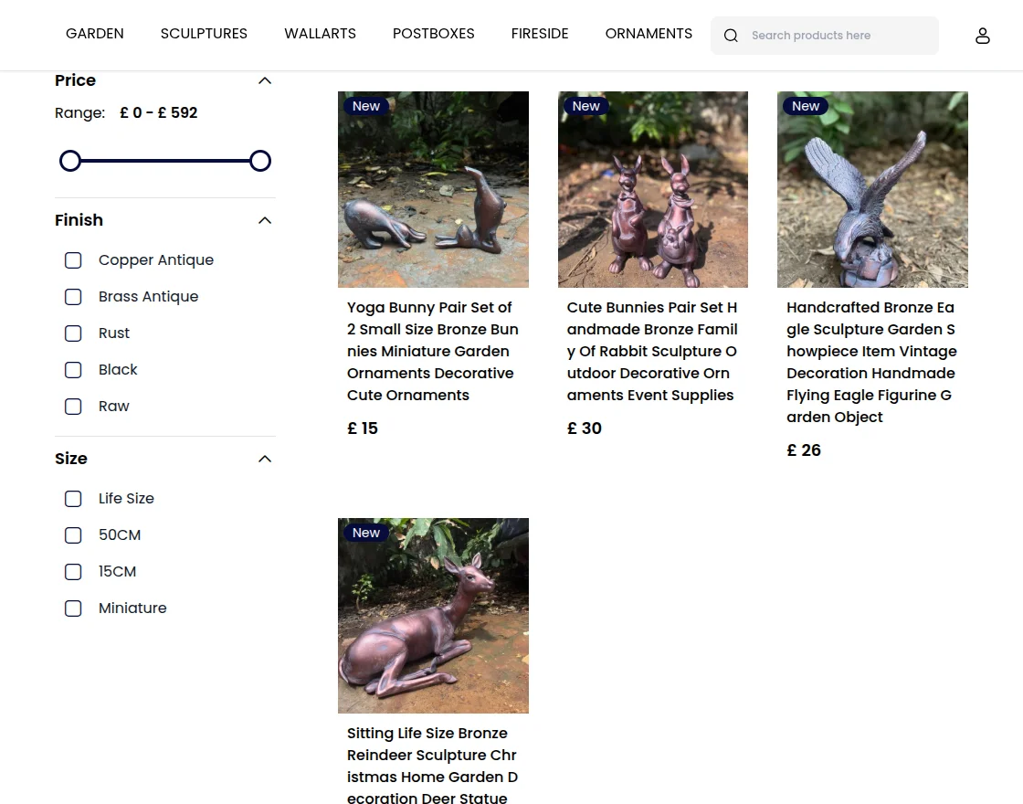Open the user account icon
Image resolution: width=1023 pixels, height=804 pixels.
point(982,36)
